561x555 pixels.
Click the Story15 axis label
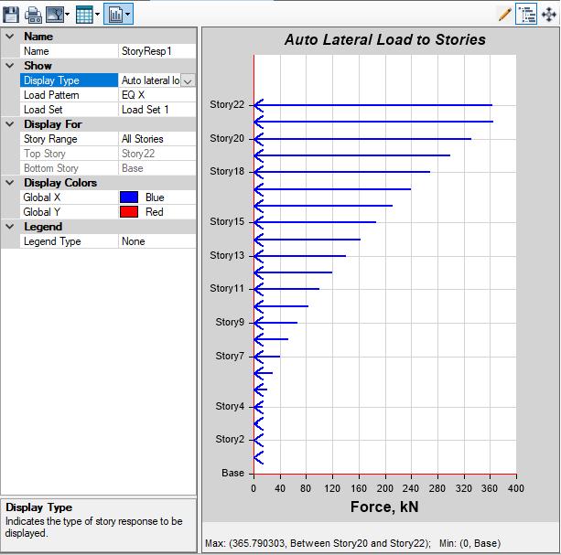227,221
